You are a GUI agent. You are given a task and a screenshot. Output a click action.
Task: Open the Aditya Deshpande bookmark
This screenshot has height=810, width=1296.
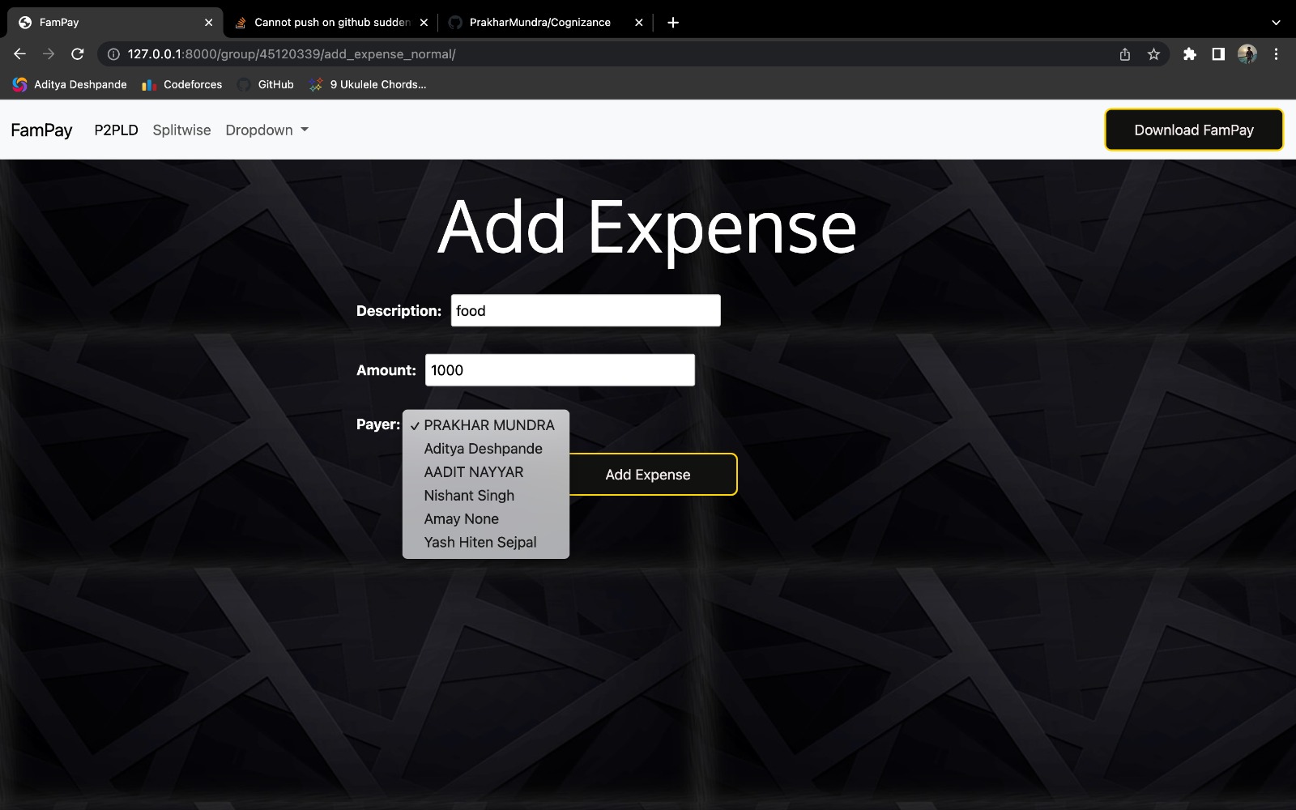click(70, 84)
